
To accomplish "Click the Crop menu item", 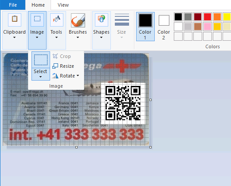I will [x=62, y=56].
